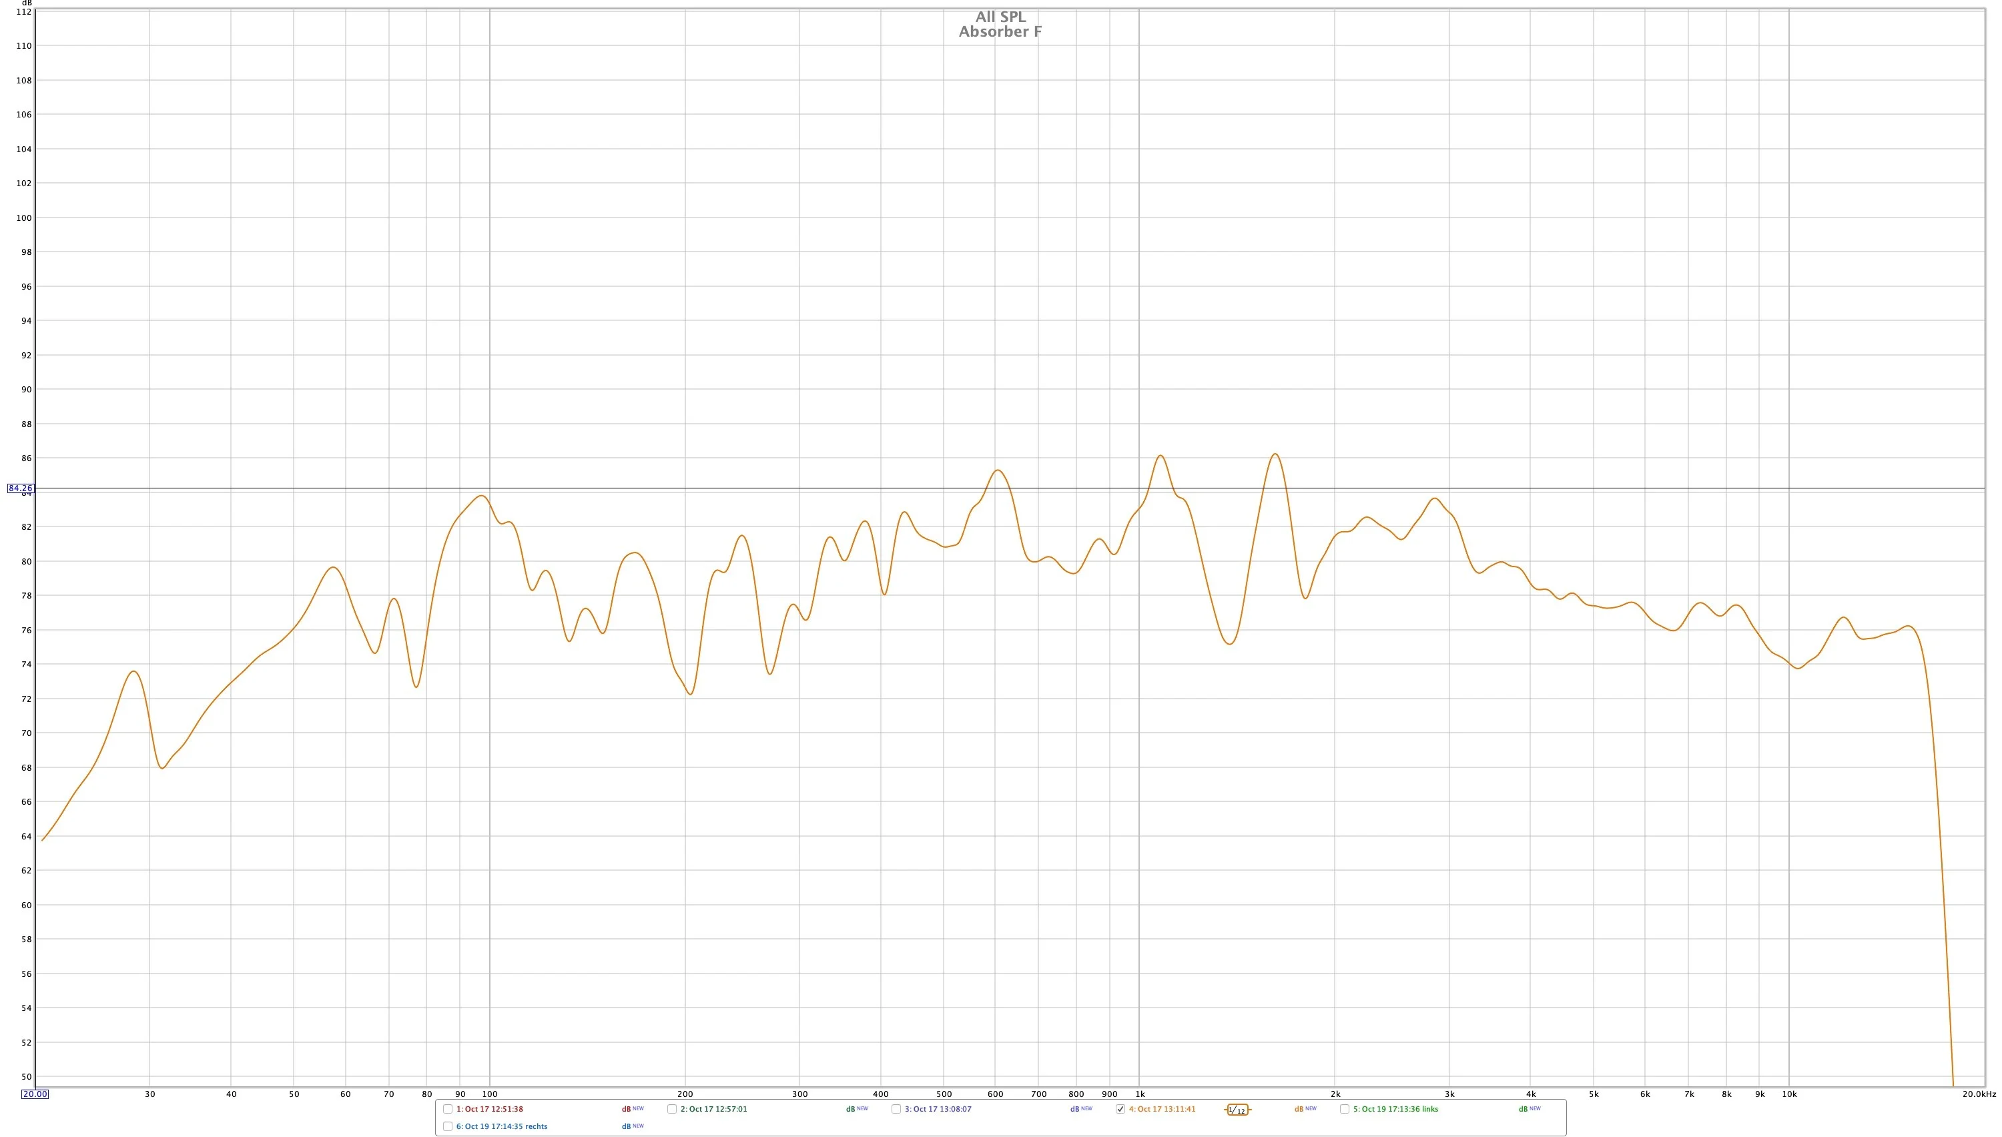2002x1137 pixels.
Task: Click the 'Oct 17 13:11:41' trace label
Action: 1162,1109
